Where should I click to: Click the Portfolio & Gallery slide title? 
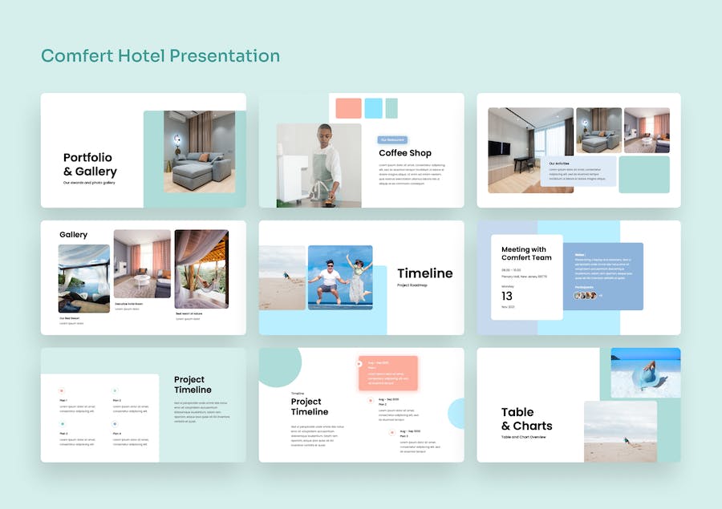coord(90,164)
